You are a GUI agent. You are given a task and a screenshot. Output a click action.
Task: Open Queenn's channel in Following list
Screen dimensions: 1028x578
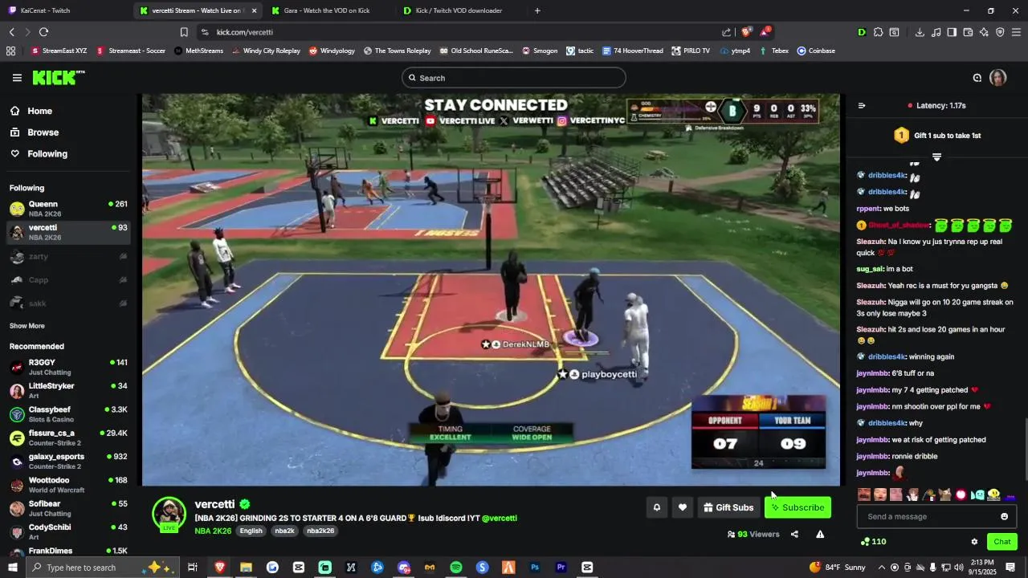click(68, 209)
